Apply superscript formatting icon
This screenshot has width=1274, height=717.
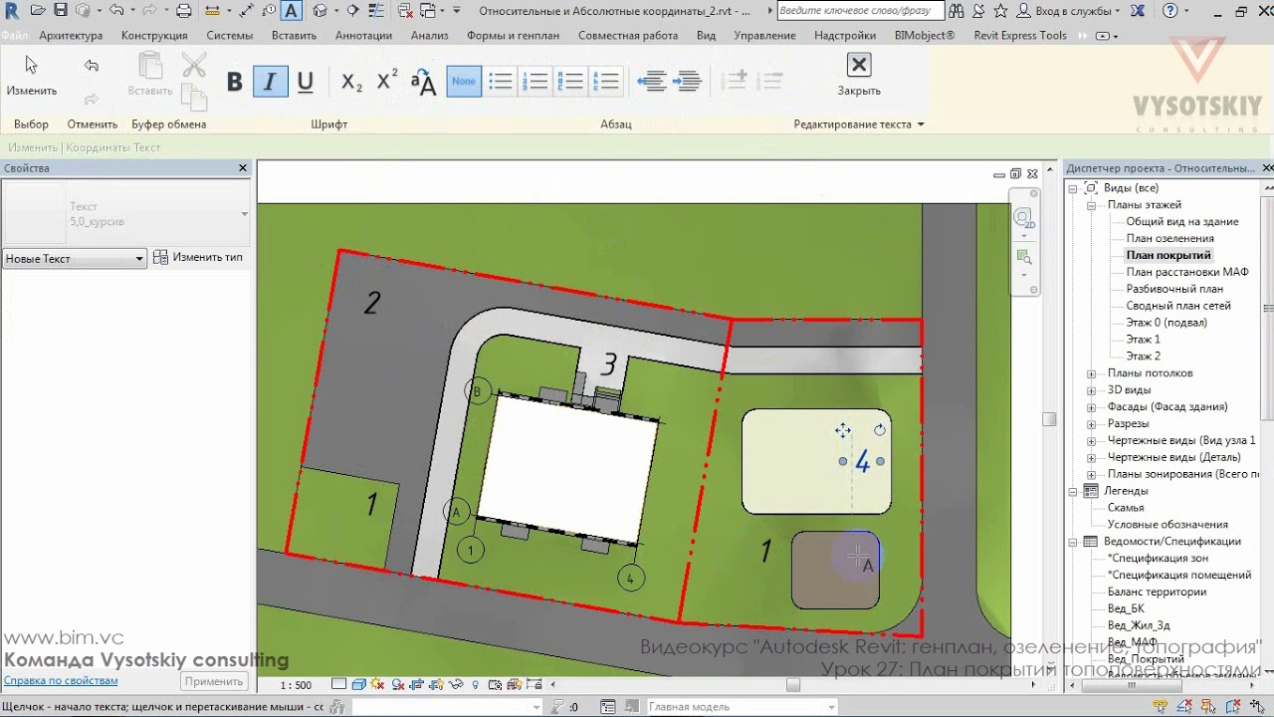click(387, 82)
